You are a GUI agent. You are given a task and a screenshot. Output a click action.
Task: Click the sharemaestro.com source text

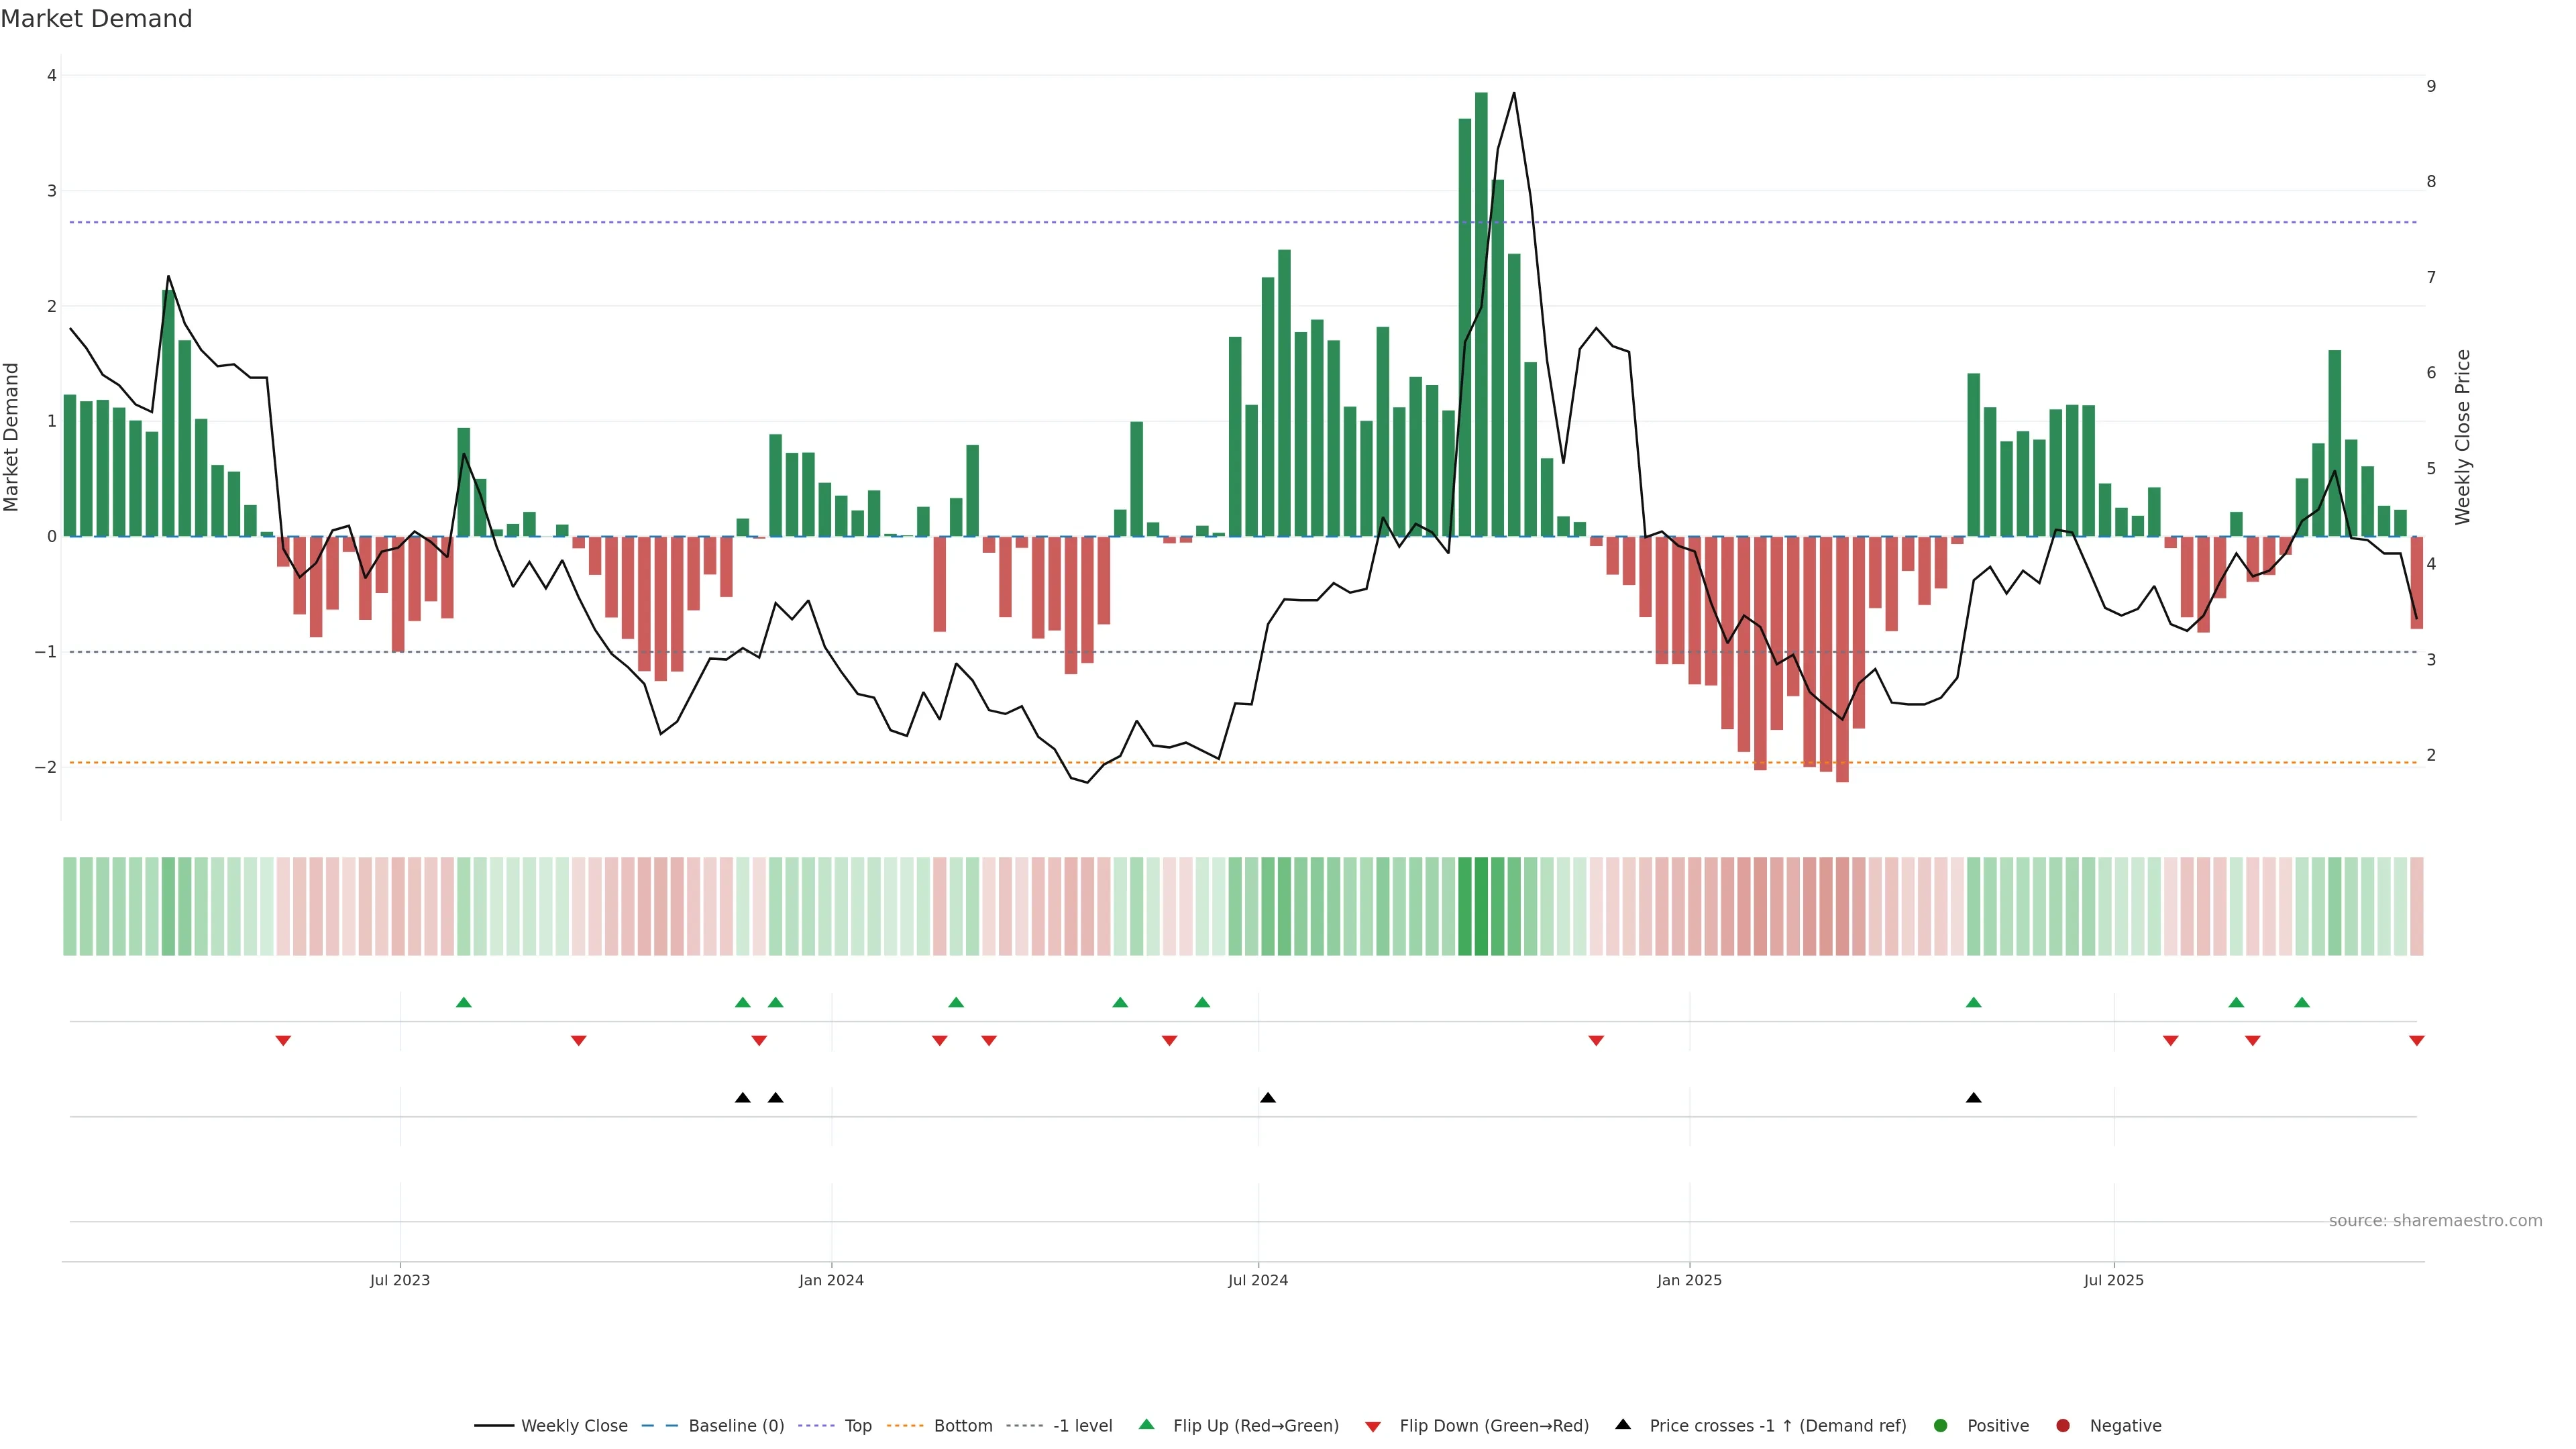tap(2435, 1220)
